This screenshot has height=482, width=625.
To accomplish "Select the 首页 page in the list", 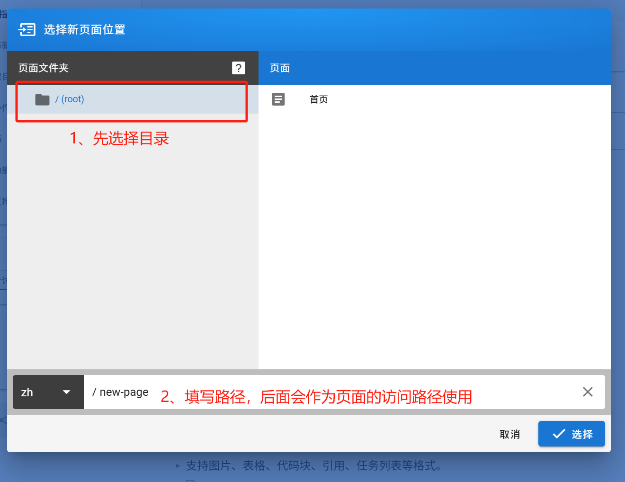I will (318, 99).
